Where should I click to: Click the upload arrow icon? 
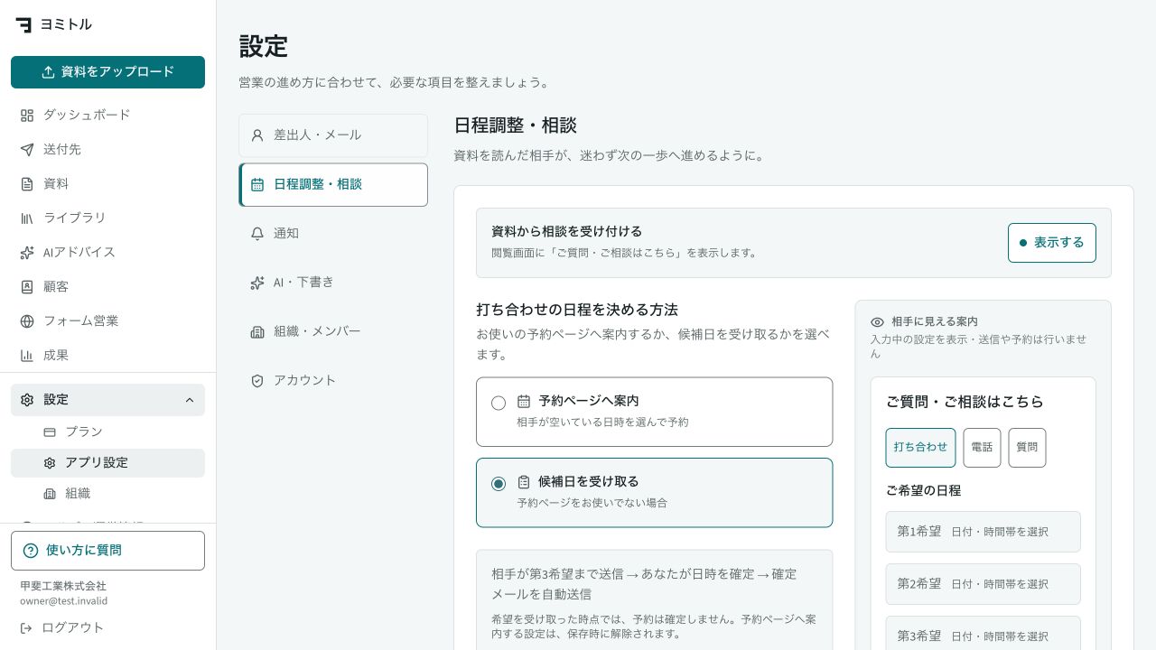pos(49,72)
